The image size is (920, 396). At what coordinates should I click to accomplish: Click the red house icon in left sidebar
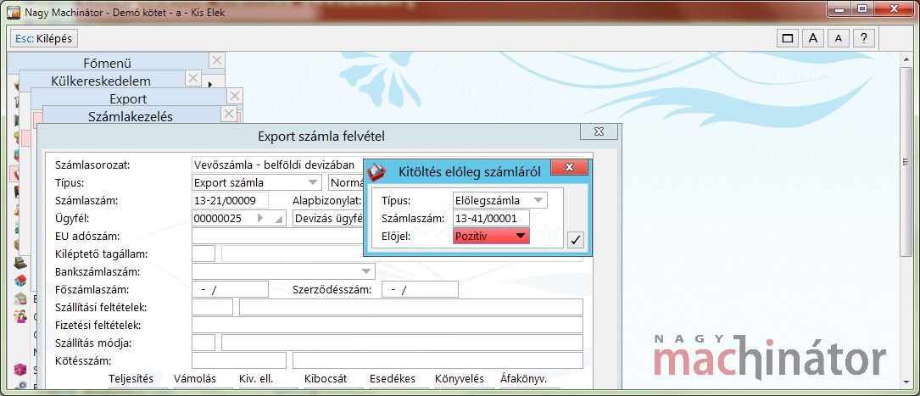[x=20, y=280]
